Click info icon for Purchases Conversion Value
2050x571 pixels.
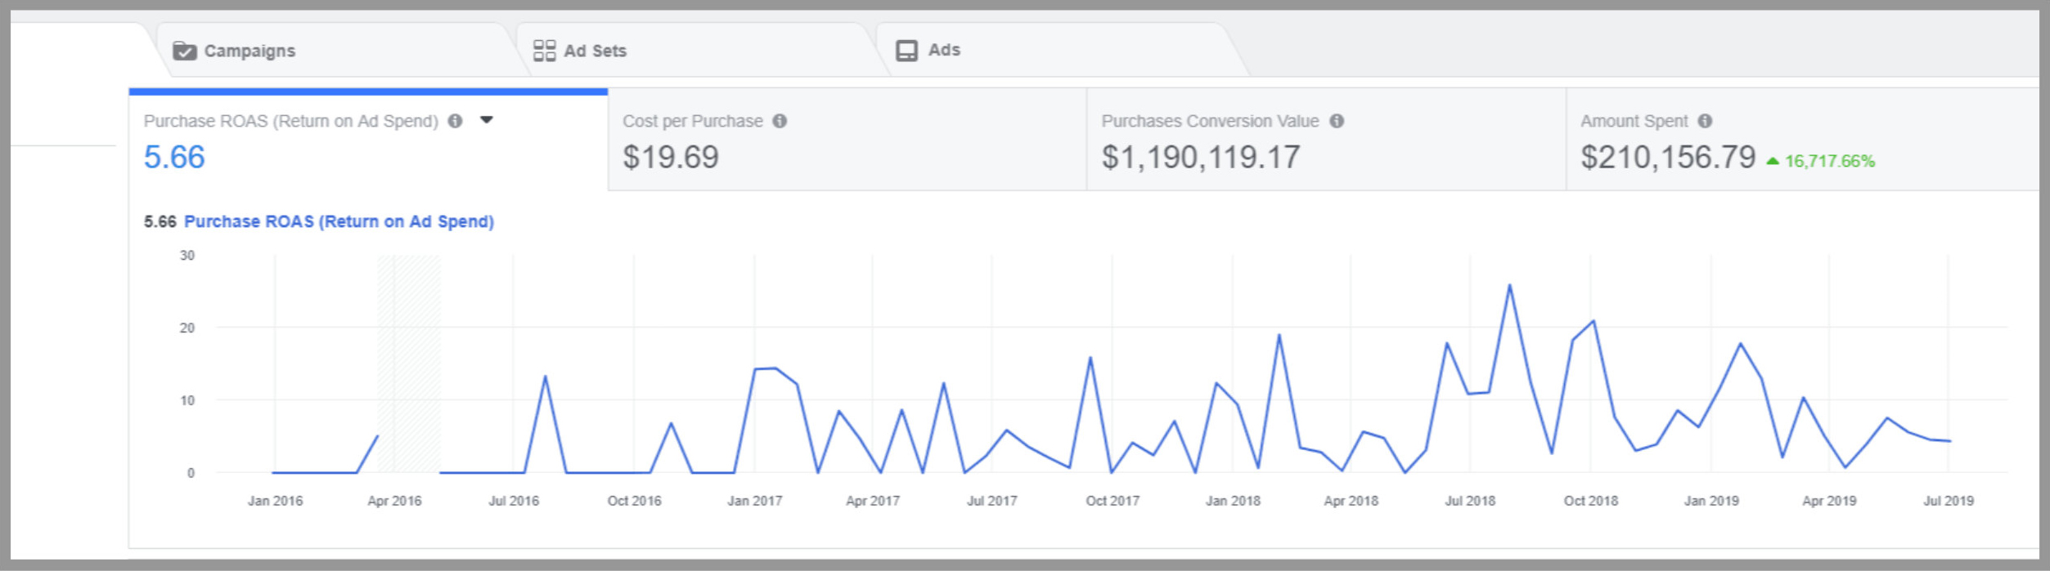1337,121
